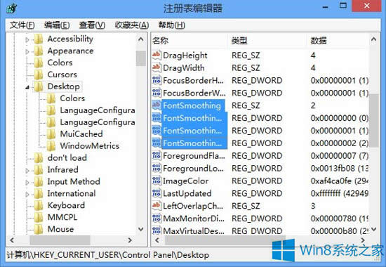Click the MaxMonitorDi... DWORD icon
This screenshot has height=267, width=386.
click(x=157, y=219)
